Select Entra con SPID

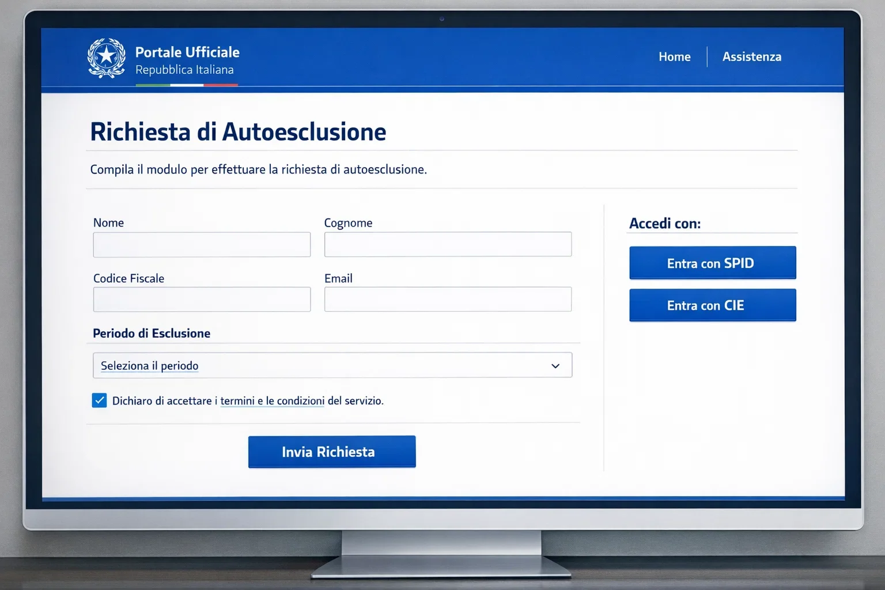coord(712,263)
